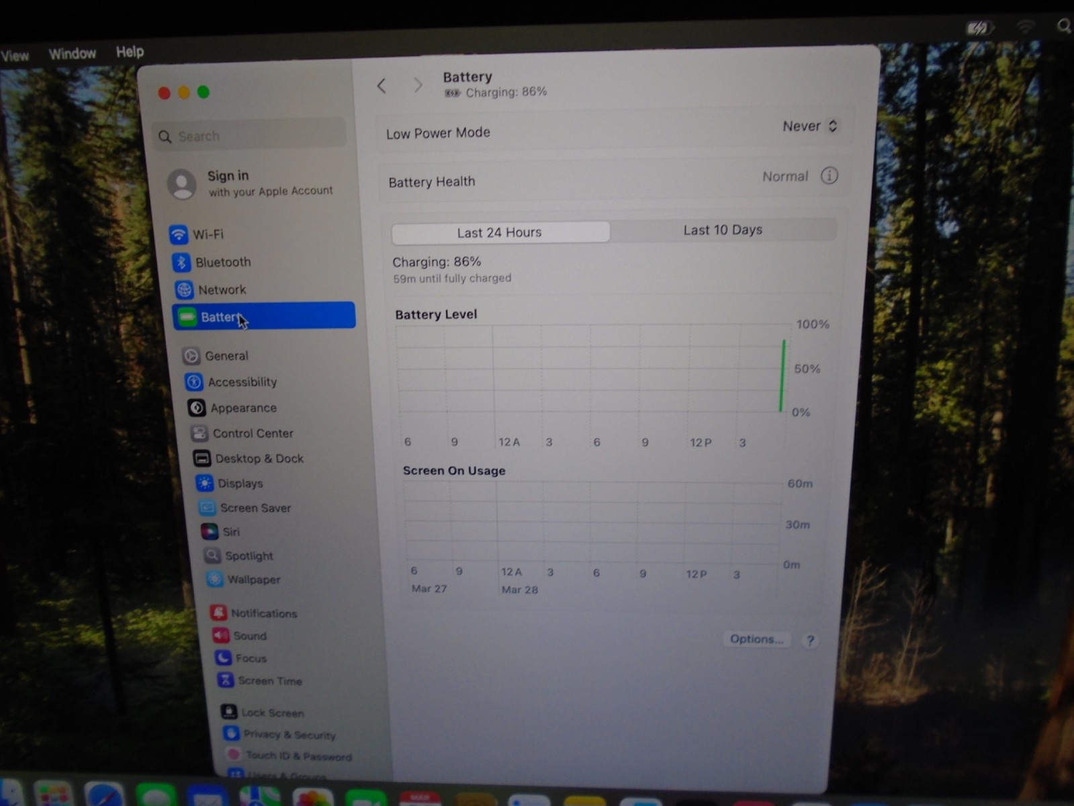Viewport: 1074px width, 806px height.
Task: Show Battery Health info details
Action: coord(829,176)
